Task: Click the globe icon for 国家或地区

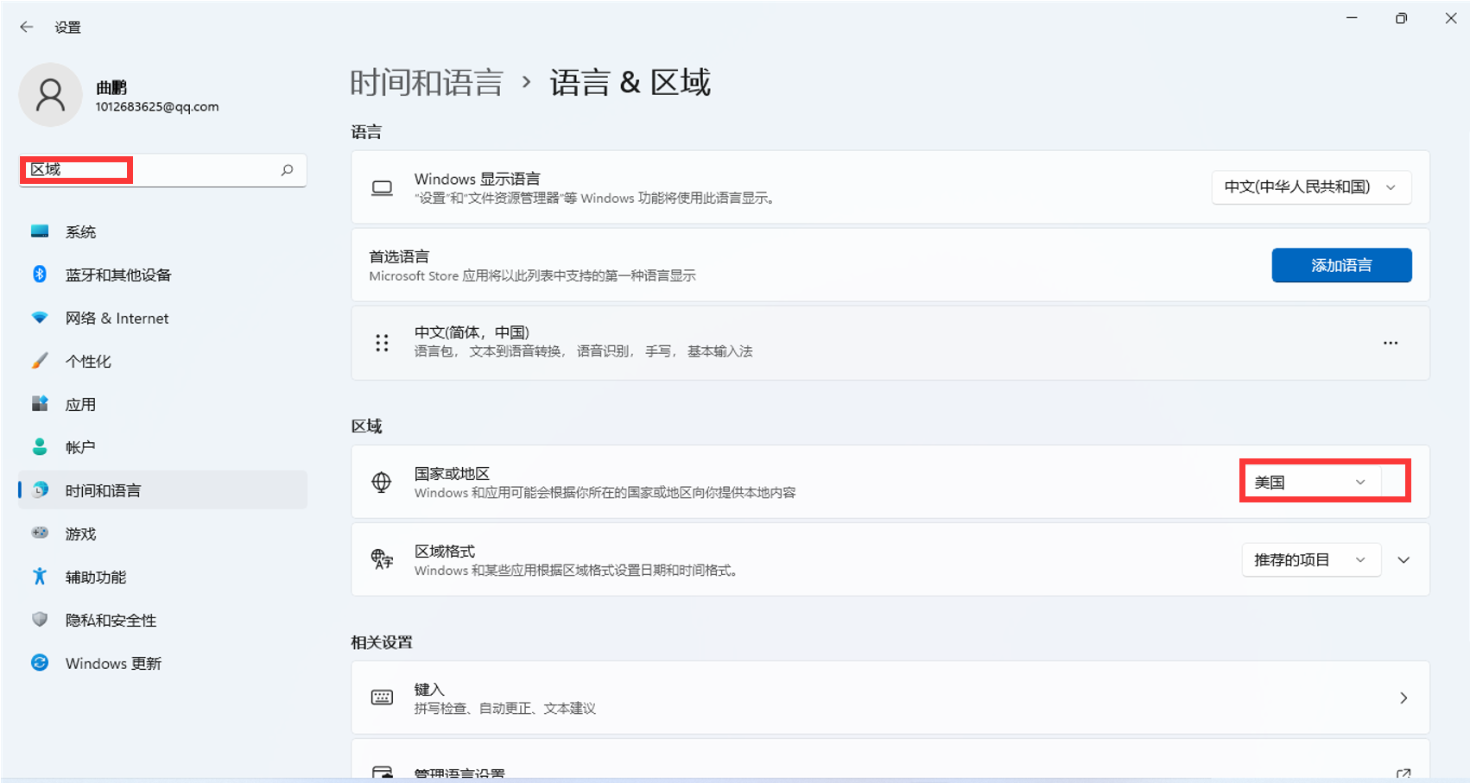Action: click(x=382, y=483)
